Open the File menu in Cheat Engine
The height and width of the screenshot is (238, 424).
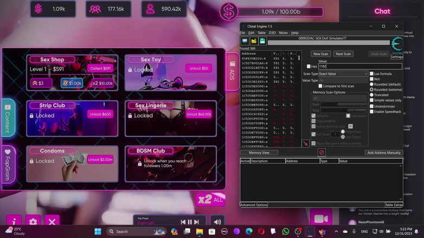click(x=242, y=32)
